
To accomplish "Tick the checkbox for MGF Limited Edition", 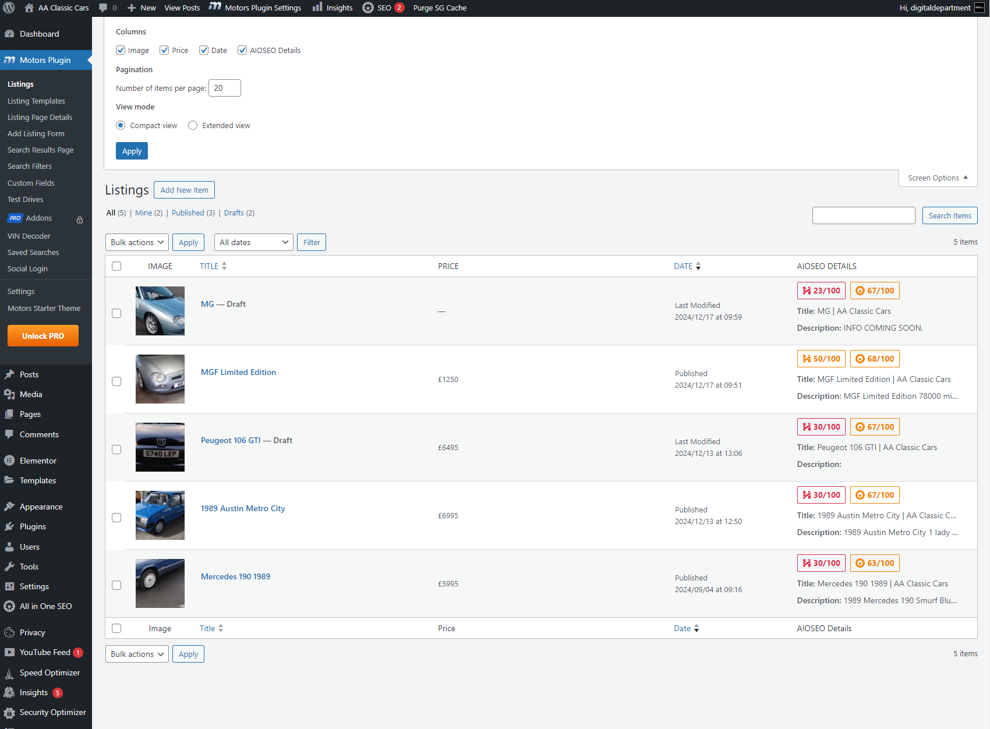I will click(116, 381).
